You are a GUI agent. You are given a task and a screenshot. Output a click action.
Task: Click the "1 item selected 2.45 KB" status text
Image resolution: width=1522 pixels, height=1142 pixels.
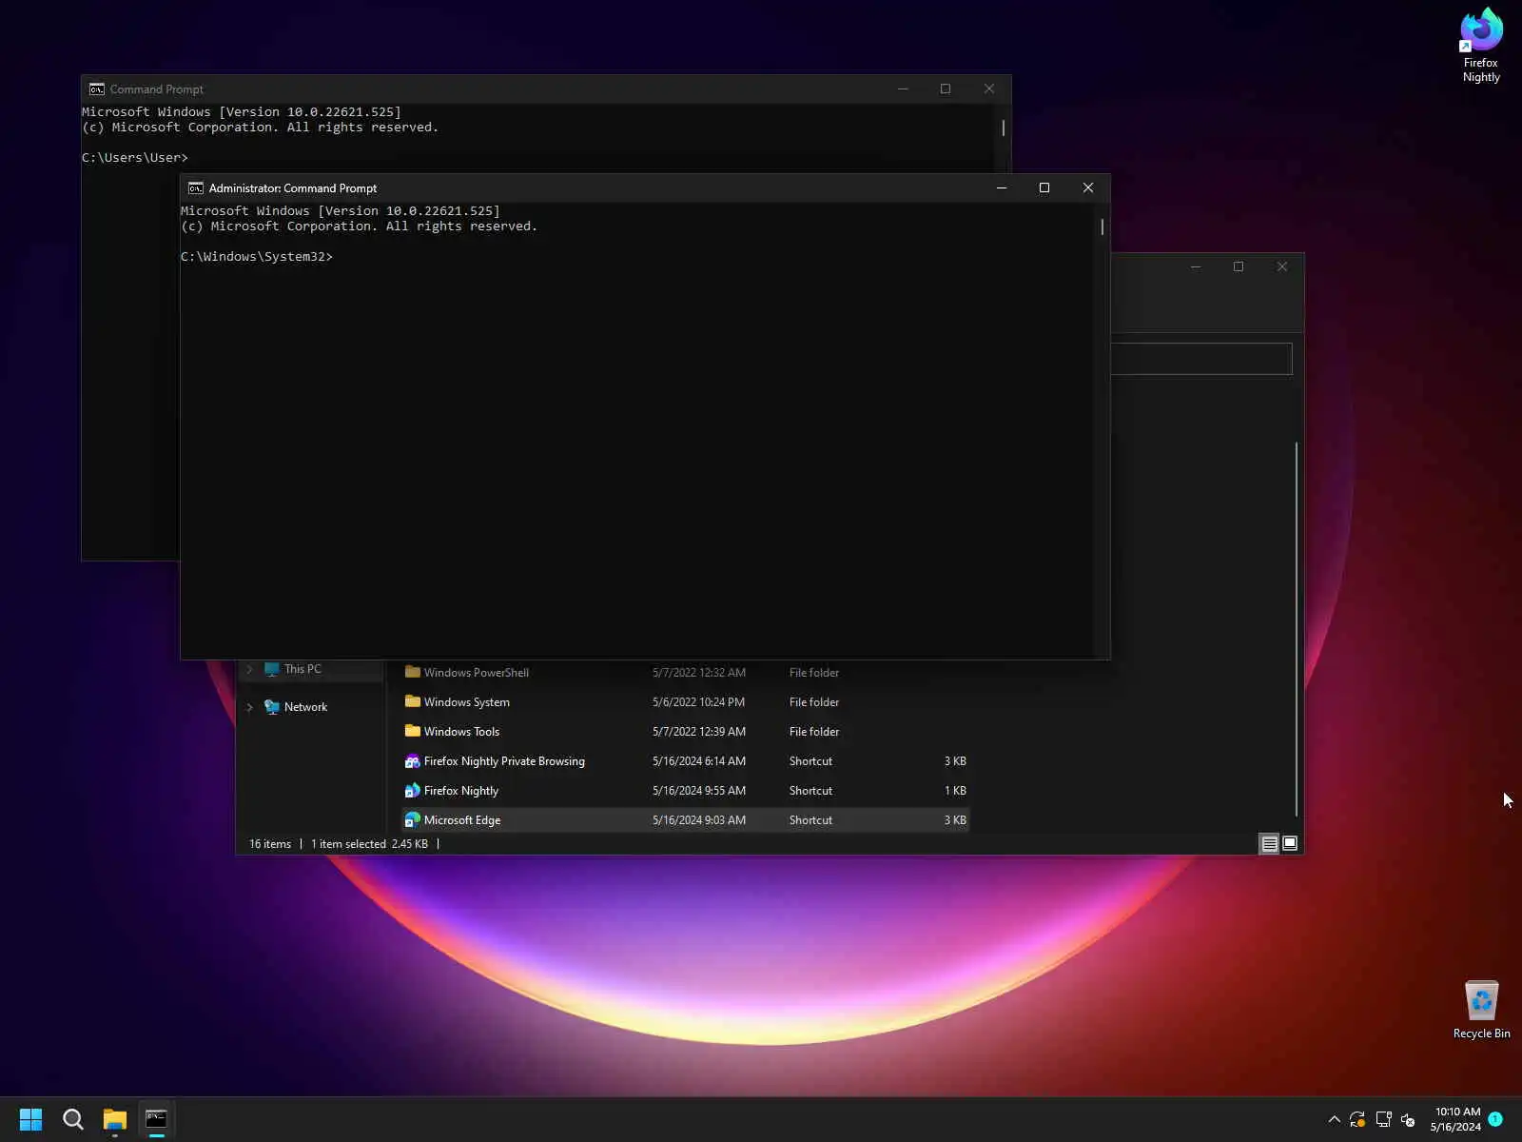click(x=369, y=844)
